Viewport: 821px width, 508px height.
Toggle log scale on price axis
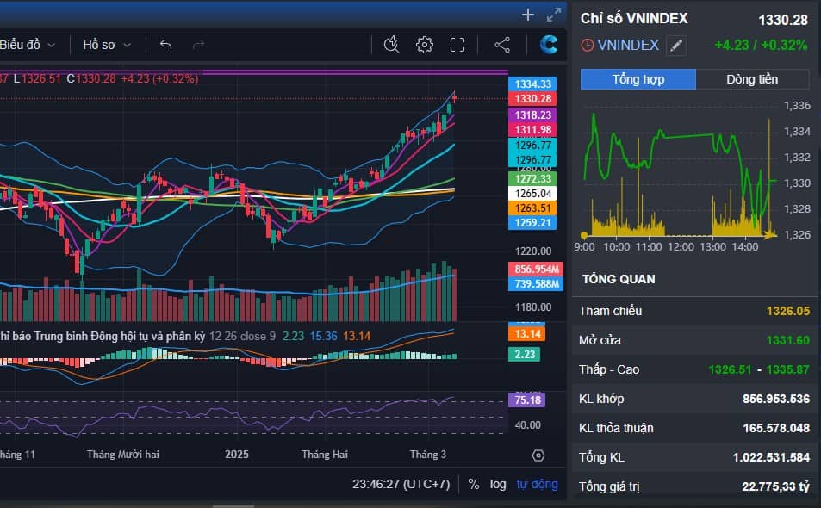point(498,484)
